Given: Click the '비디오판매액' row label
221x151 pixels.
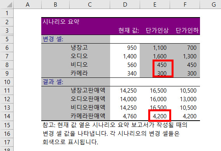Looking at the screenshot, I should [88, 107].
